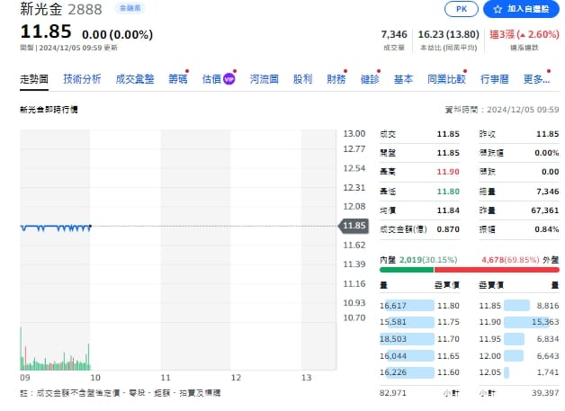The width and height of the screenshot is (565, 411).
Task: Click the 11.85 current price tag on chart axis
Action: tap(354, 226)
